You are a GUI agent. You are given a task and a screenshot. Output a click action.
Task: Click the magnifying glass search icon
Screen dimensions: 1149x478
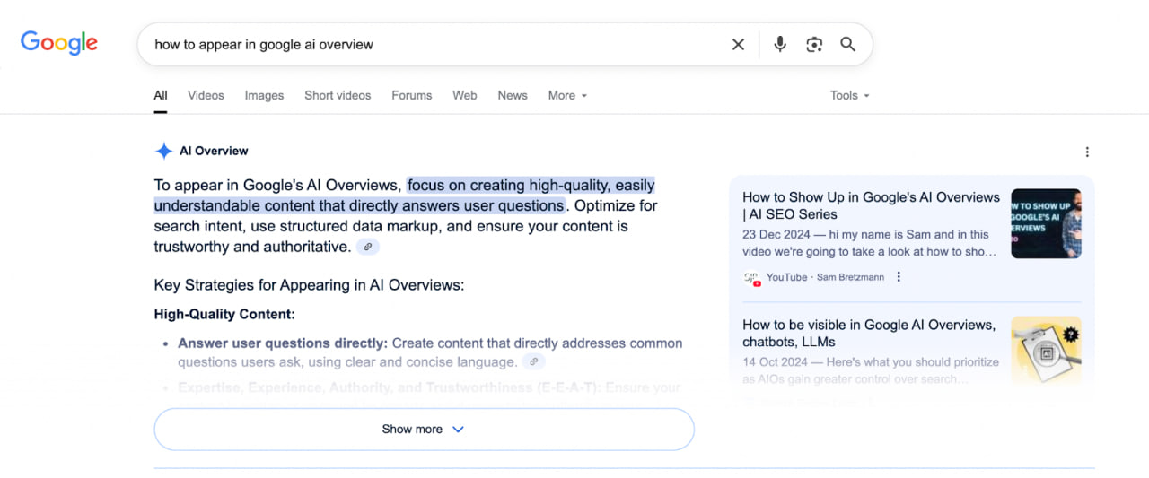(x=847, y=45)
